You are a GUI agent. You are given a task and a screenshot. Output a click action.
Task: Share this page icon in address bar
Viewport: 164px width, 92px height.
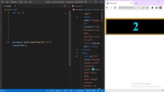pos(143,8)
